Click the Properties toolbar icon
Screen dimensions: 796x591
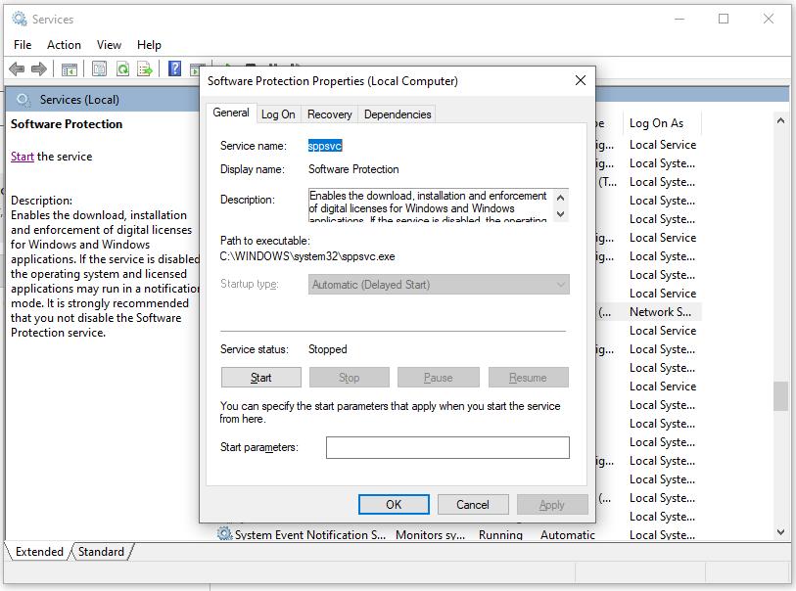[x=99, y=68]
